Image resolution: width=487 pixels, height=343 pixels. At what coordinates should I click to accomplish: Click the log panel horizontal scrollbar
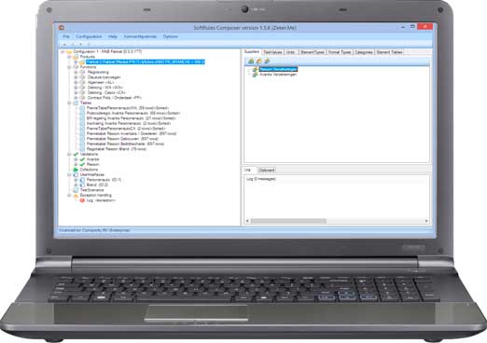[x=337, y=221]
